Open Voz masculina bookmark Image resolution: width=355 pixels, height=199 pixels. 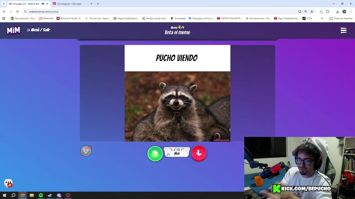pyautogui.click(x=23, y=19)
